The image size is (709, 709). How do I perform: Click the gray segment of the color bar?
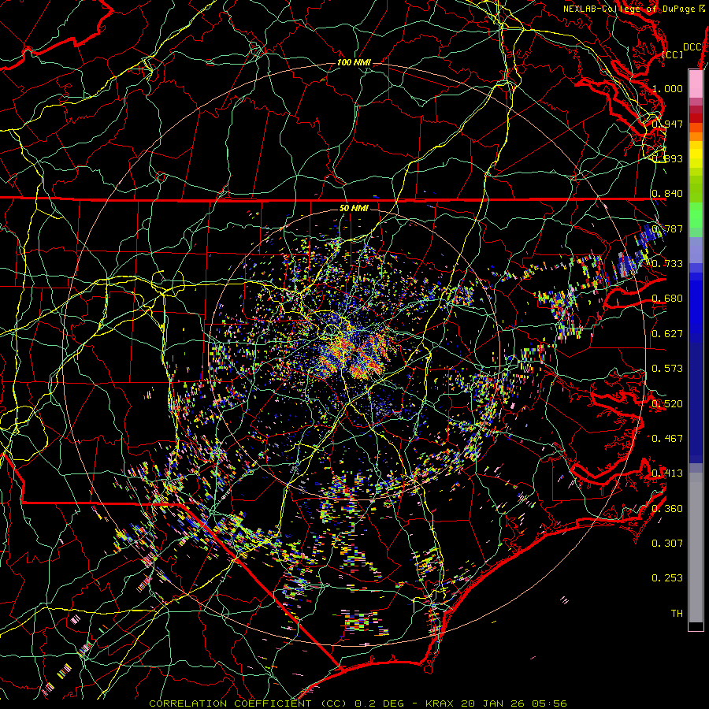[696, 548]
